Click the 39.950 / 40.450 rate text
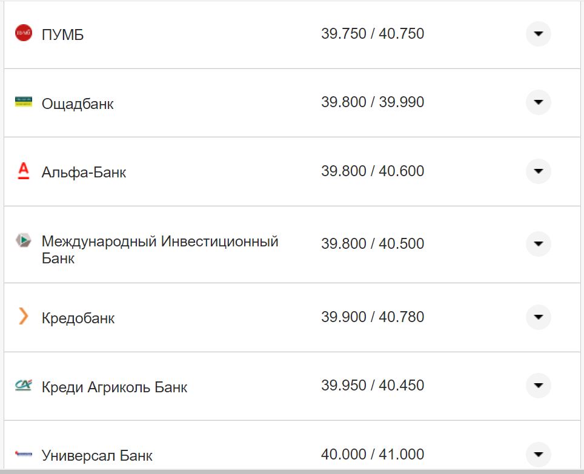This screenshot has width=584, height=474. click(374, 384)
